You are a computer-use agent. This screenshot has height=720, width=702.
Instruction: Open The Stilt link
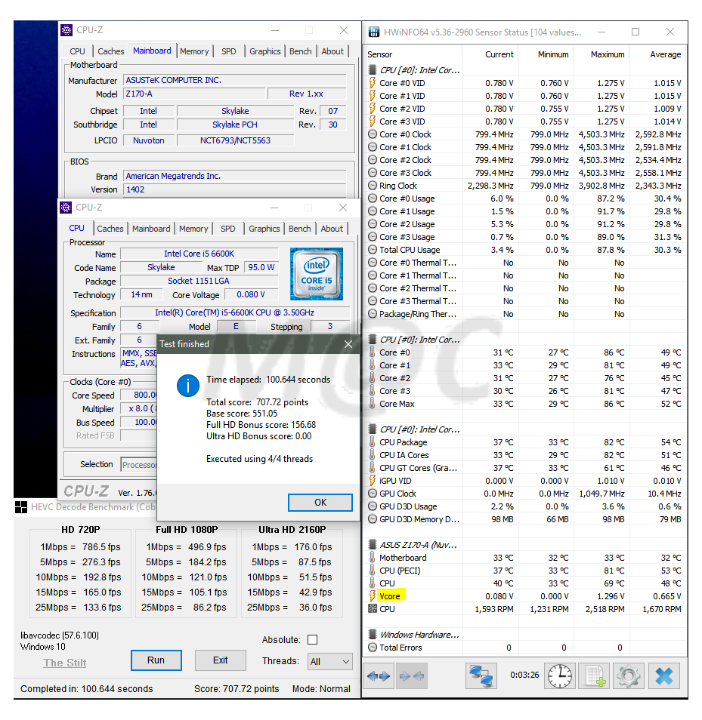coord(65,663)
